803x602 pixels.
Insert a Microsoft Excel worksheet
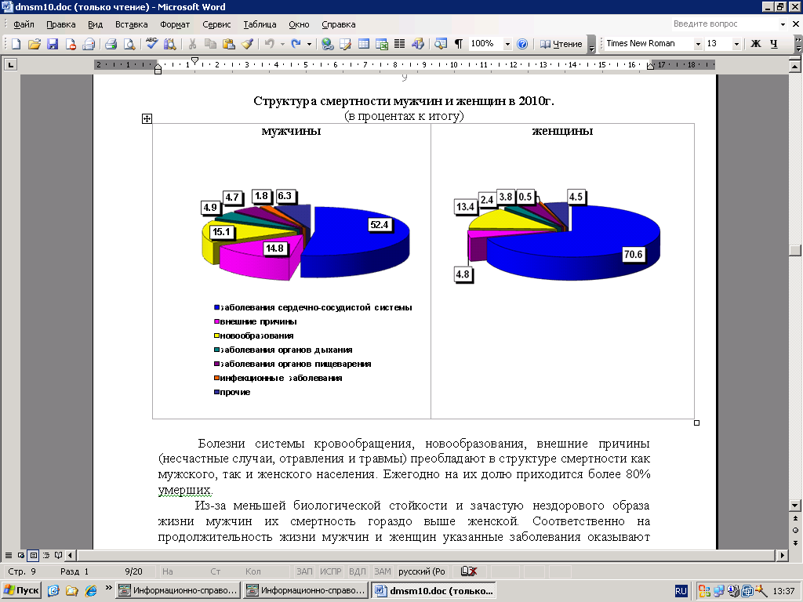click(x=382, y=44)
